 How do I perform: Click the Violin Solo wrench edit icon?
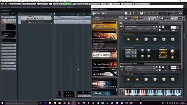click(x=122, y=66)
